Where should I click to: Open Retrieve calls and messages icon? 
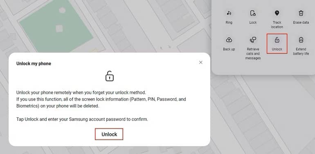click(x=253, y=40)
